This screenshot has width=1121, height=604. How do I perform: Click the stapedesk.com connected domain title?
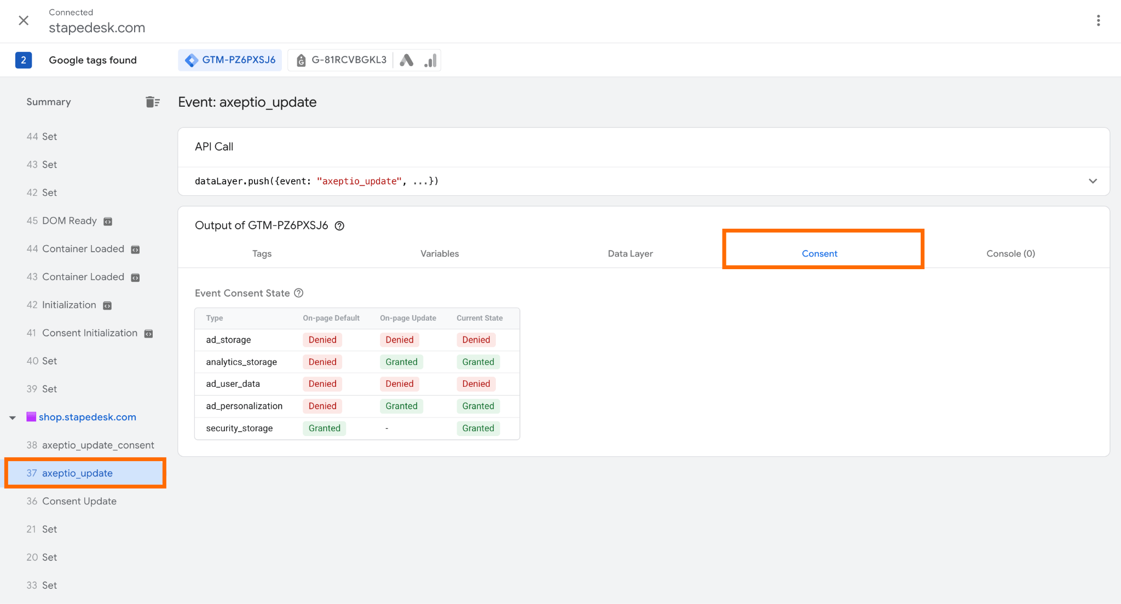(97, 28)
